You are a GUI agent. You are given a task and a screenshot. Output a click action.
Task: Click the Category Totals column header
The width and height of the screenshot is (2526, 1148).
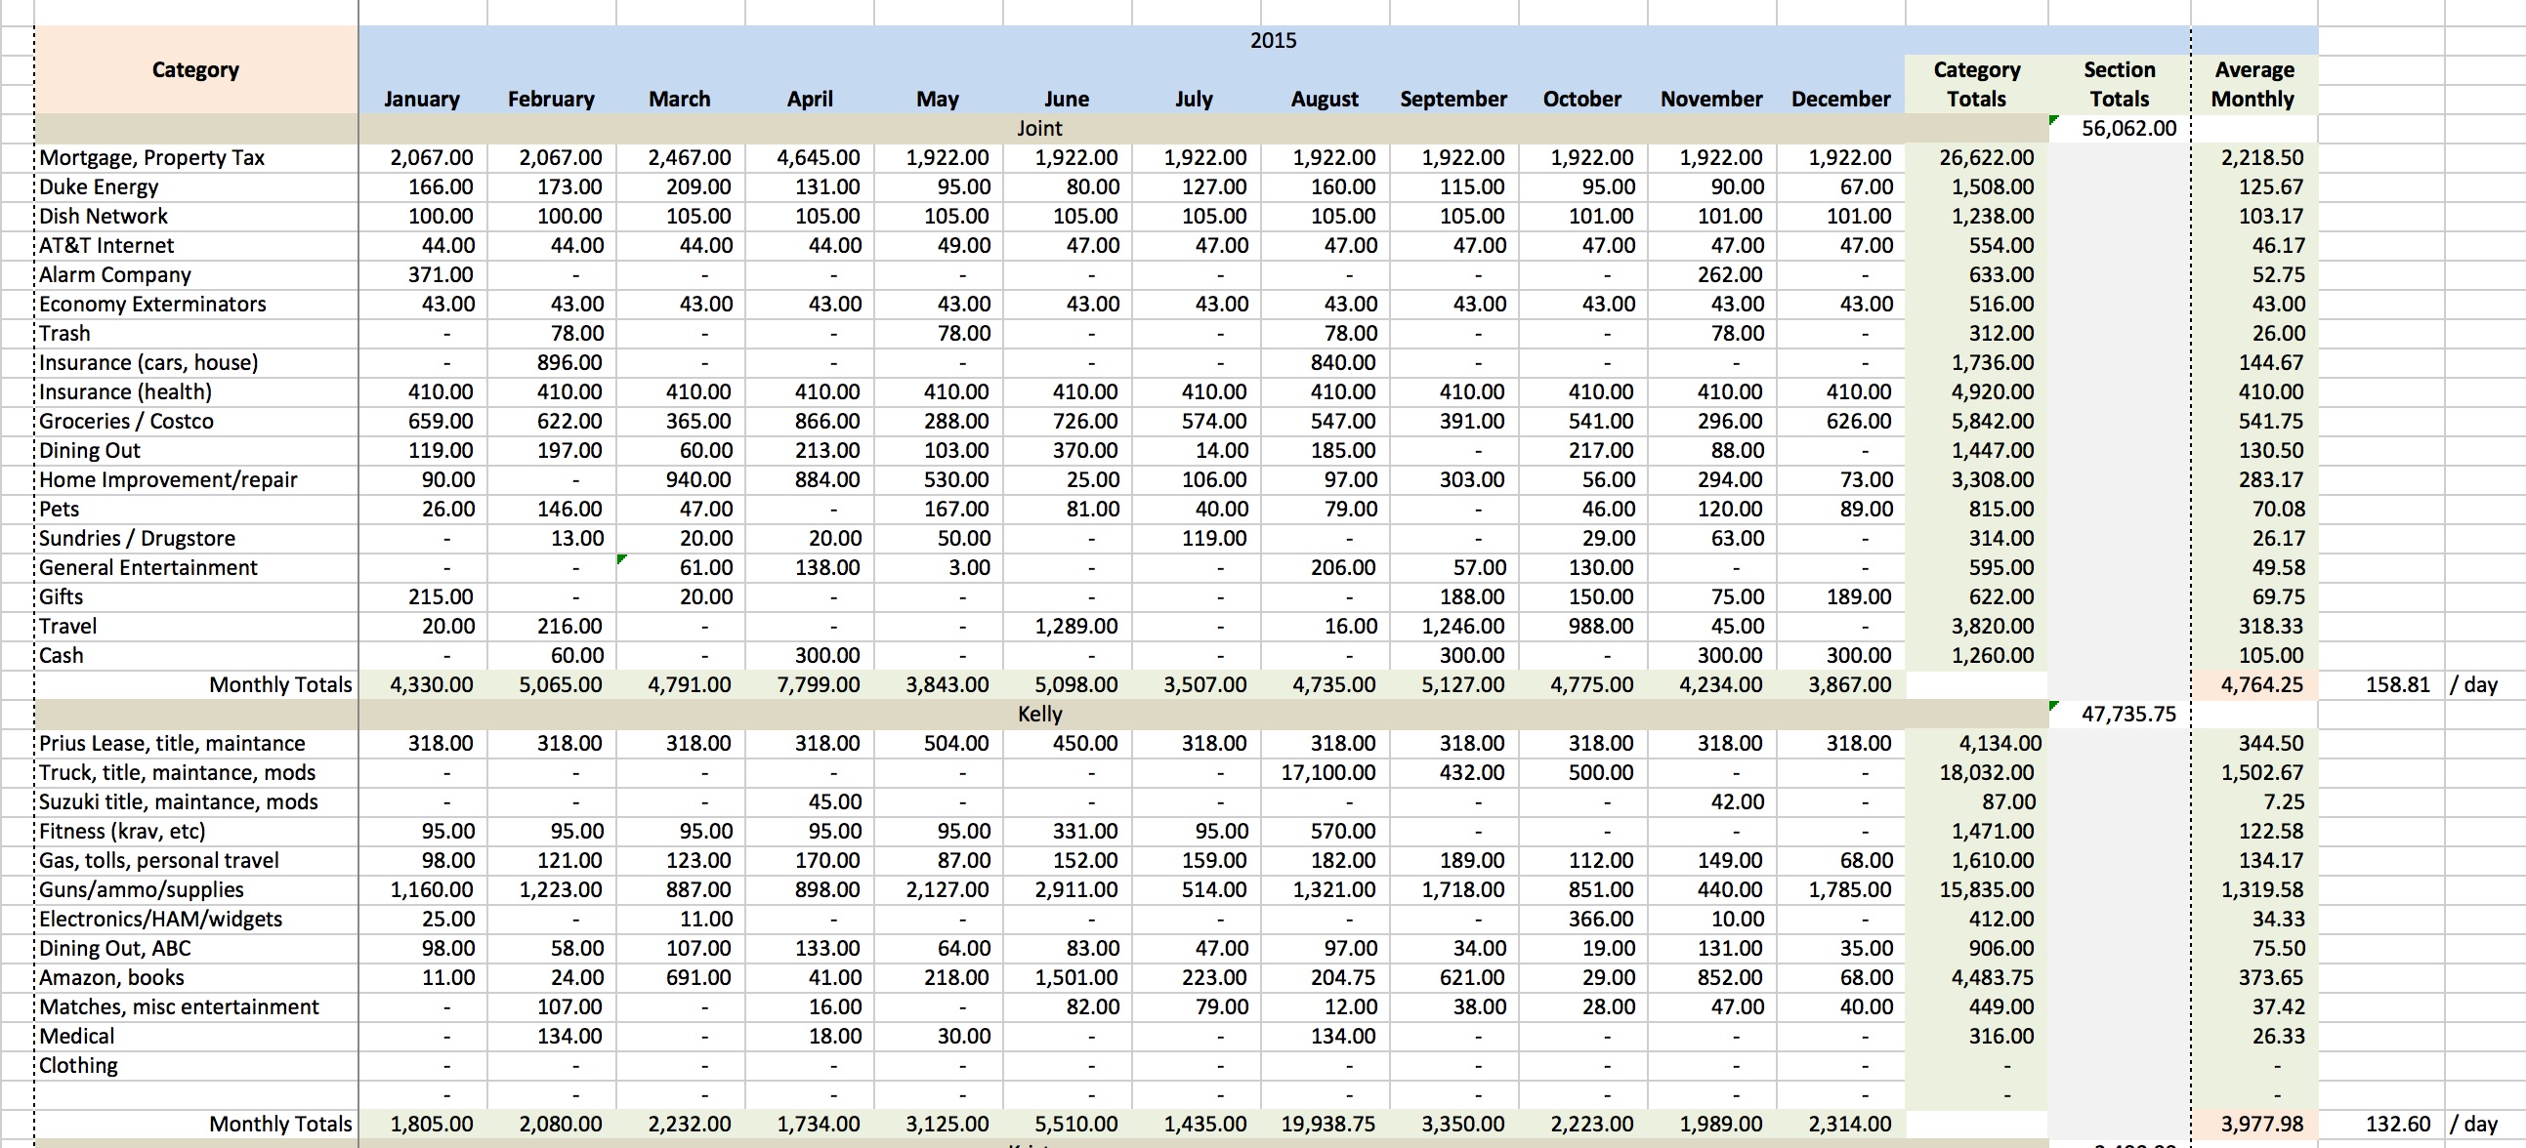[1976, 84]
